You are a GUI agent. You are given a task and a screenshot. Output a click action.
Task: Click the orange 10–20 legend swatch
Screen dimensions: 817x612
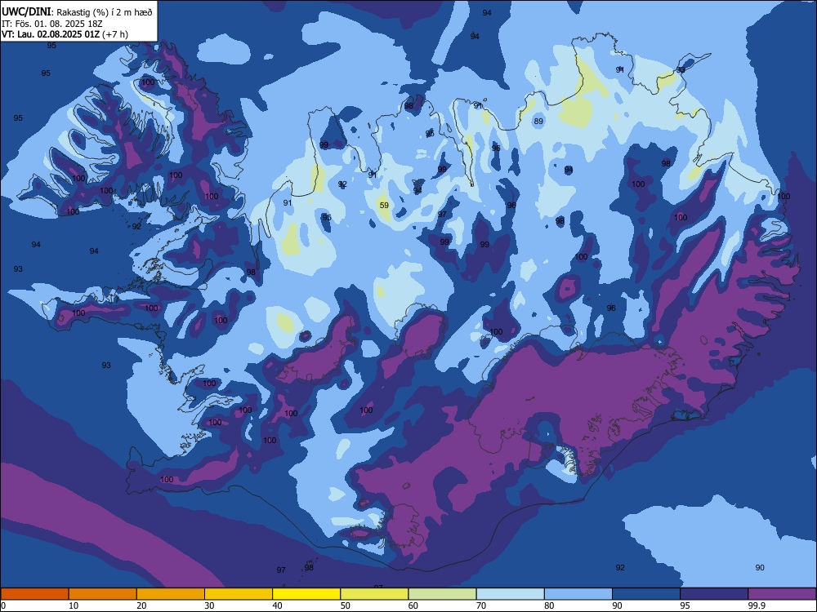pyautogui.click(x=103, y=594)
